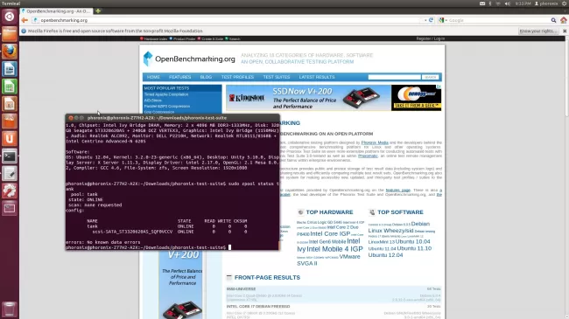
Task: Open LibreOffice Calc from the launcher
Action: pyautogui.click(x=10, y=87)
